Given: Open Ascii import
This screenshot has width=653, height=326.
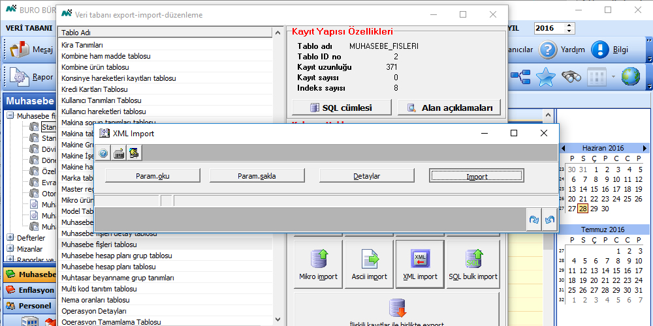Looking at the screenshot, I should (370, 265).
